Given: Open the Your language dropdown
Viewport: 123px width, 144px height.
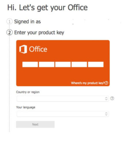Looking at the screenshot, I should pos(63,114).
